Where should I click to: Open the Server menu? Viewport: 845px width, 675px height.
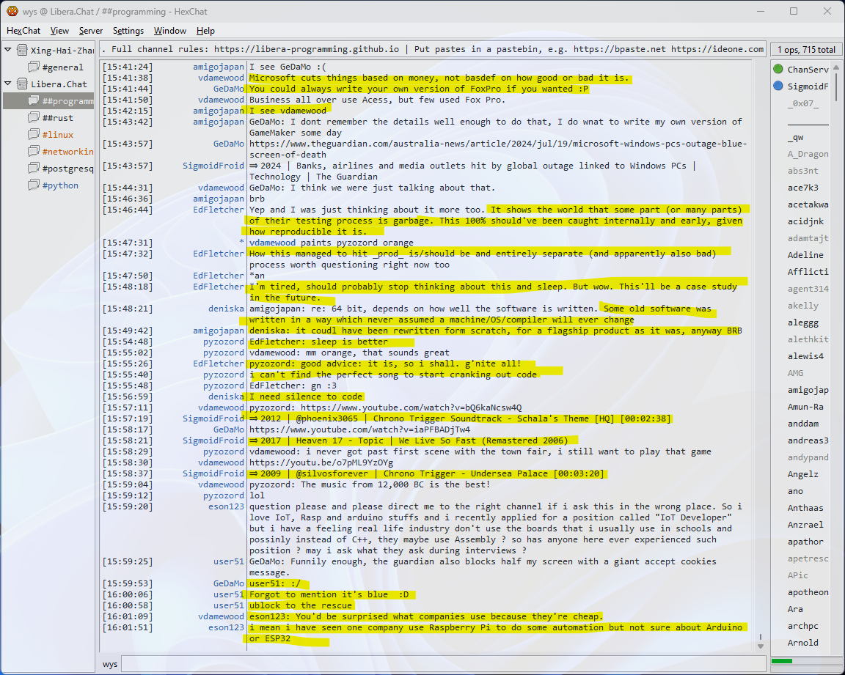click(91, 31)
